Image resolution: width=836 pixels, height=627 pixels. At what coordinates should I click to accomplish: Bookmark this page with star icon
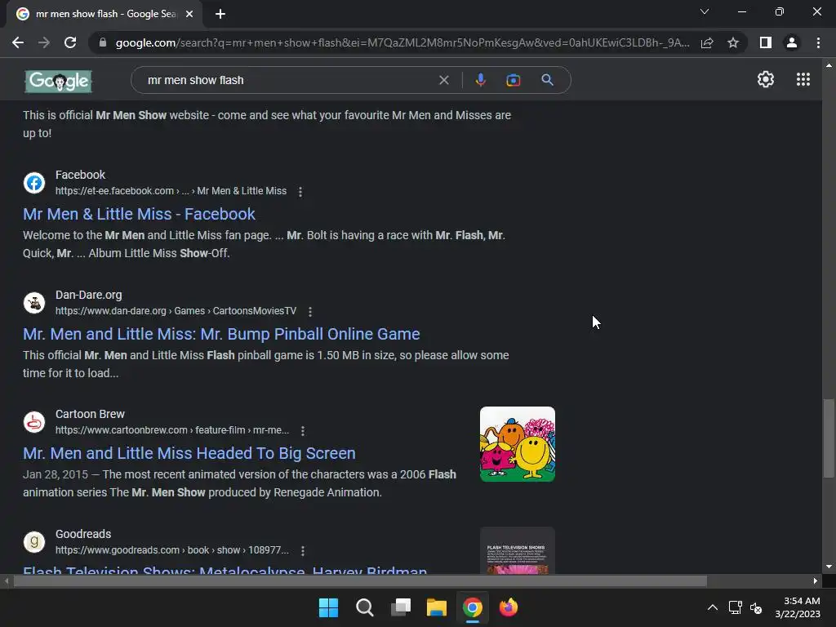(733, 42)
